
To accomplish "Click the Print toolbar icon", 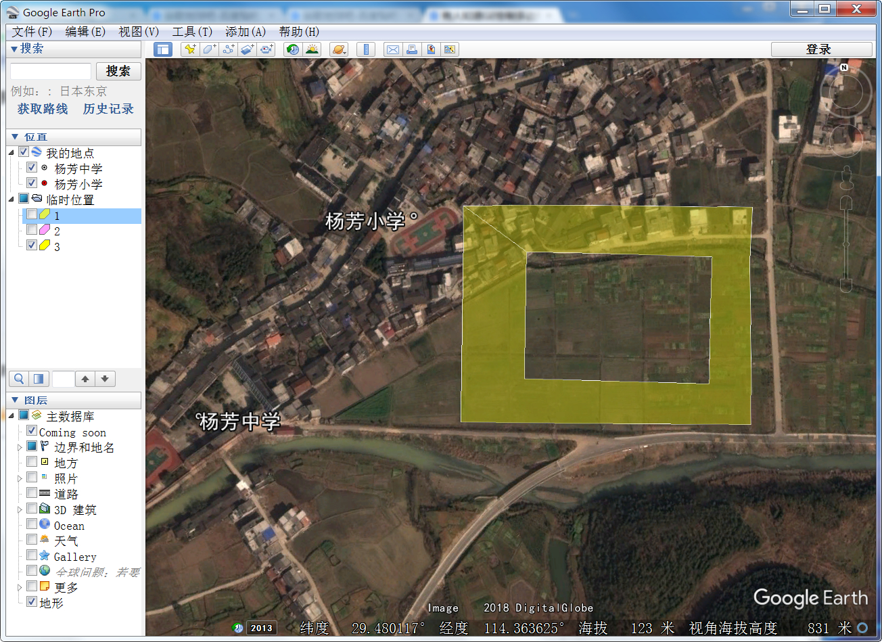I will pyautogui.click(x=411, y=49).
